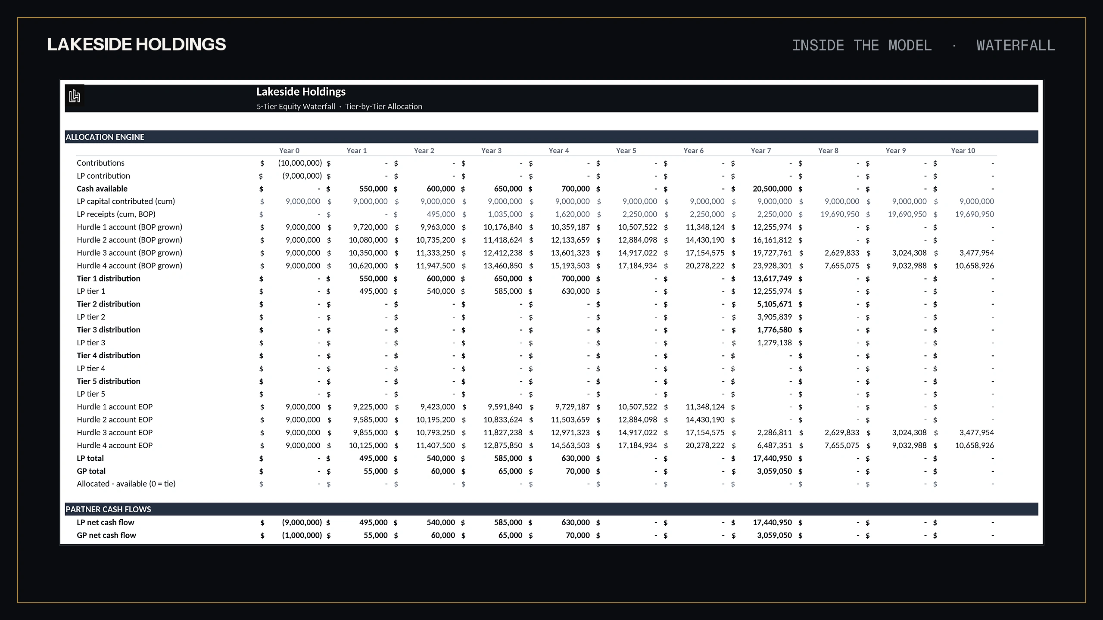Click the LAKESIDE HOLDINGS slide title
The width and height of the screenshot is (1103, 620).
pyautogui.click(x=137, y=45)
